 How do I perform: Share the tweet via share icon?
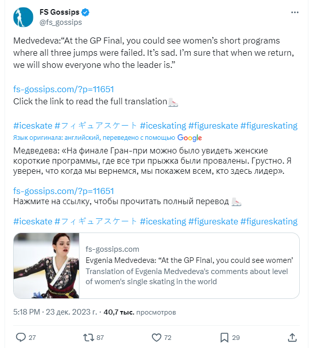tap(292, 337)
